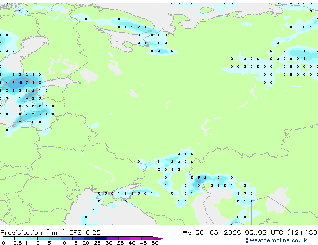The width and height of the screenshot is (318, 245).
Task: Click the 30–35 mm purple legend swatch
Action: click(112, 238)
